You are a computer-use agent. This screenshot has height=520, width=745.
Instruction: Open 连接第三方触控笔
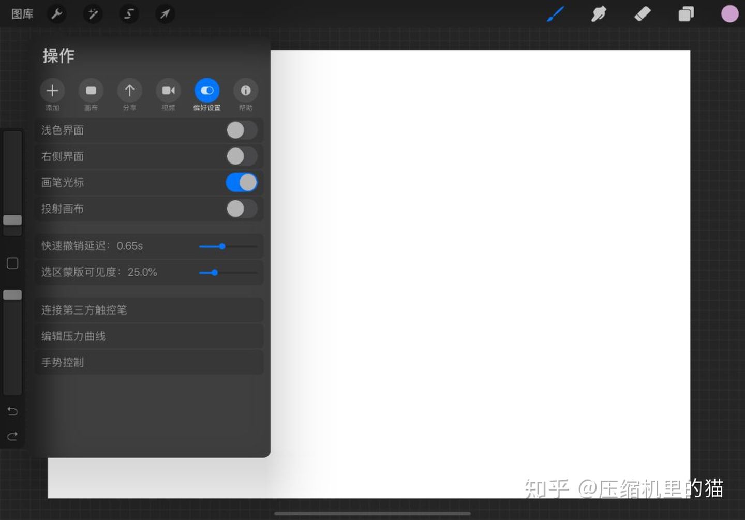[x=149, y=310]
